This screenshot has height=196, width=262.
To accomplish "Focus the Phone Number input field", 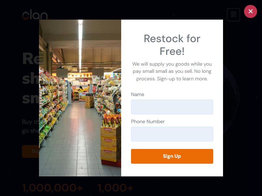I will (172, 134).
